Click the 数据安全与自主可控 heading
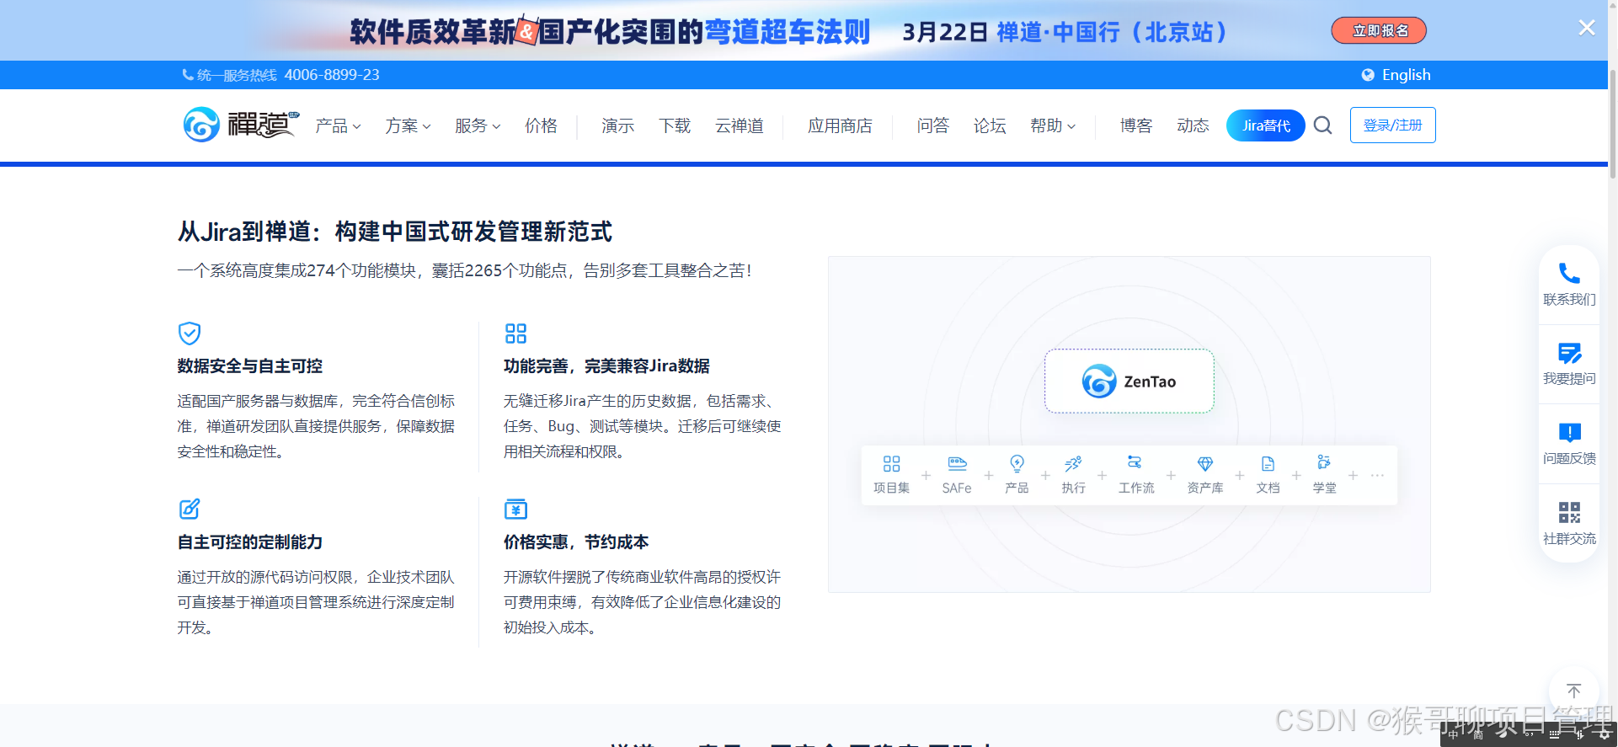Image resolution: width=1618 pixels, height=747 pixels. [x=250, y=366]
